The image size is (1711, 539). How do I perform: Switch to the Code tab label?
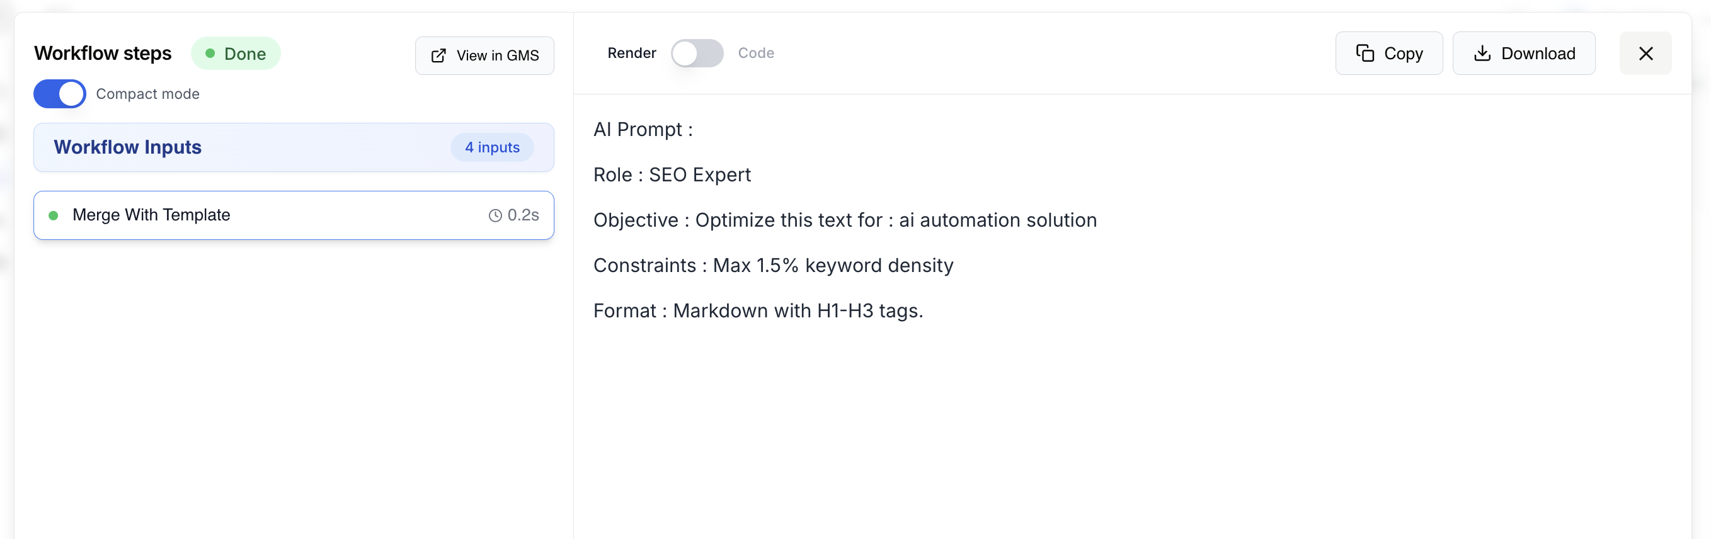(x=755, y=53)
